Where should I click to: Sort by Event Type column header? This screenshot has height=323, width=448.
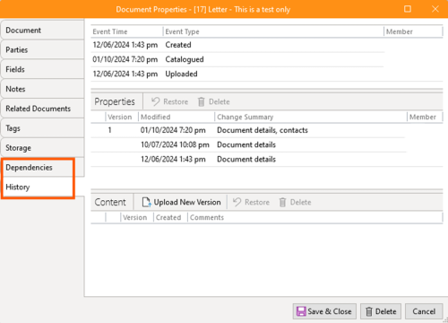tap(273, 31)
